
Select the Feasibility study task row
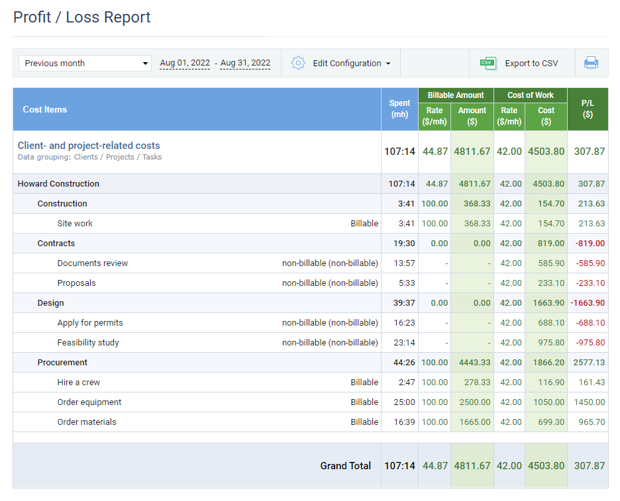311,343
